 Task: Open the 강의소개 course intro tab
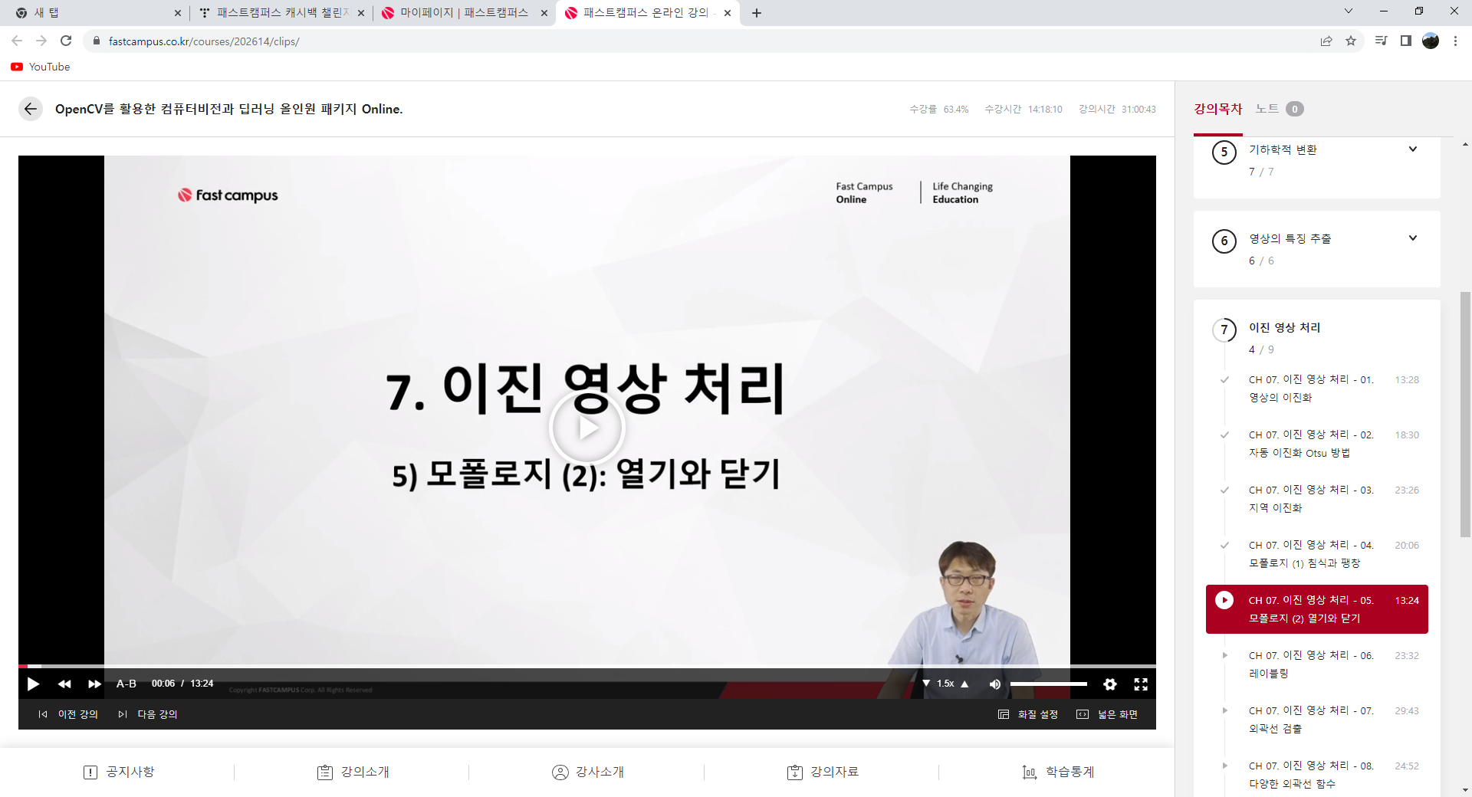click(353, 772)
